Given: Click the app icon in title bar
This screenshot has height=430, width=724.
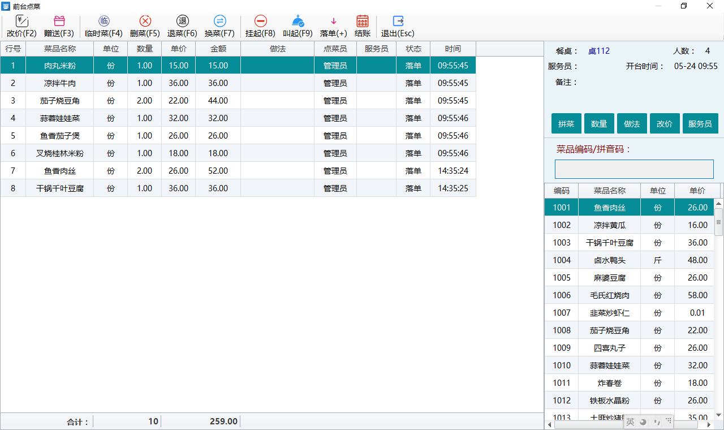Looking at the screenshot, I should pos(6,6).
